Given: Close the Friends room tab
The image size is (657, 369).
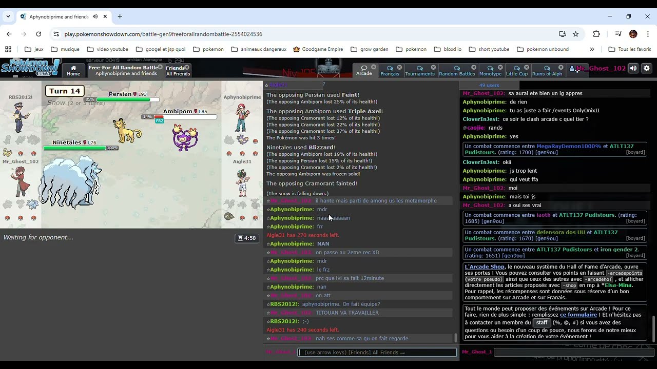Looking at the screenshot, I should (187, 67).
